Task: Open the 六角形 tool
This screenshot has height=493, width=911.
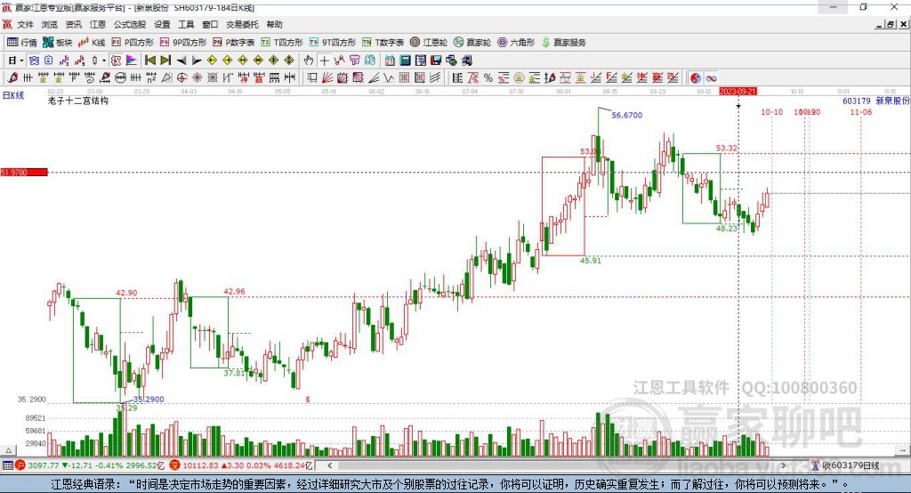Action: tap(516, 43)
